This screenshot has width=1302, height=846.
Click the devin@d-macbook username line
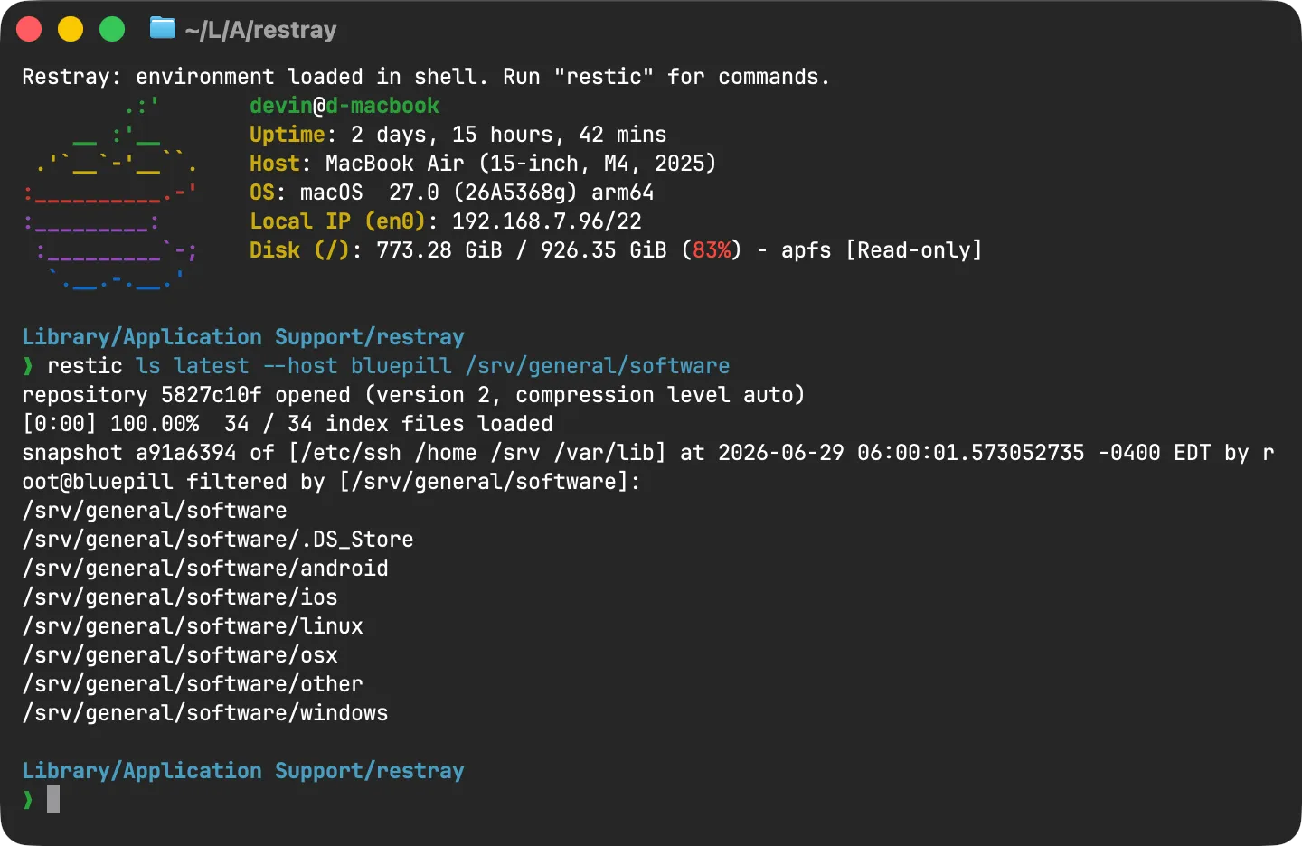pyautogui.click(x=344, y=106)
